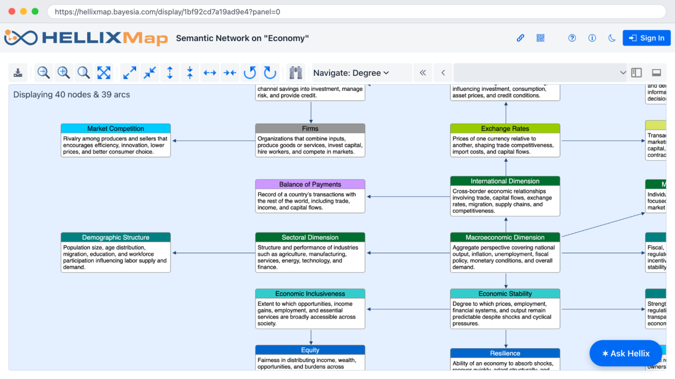Jump to first with double chevron
The image size is (675, 379).
click(x=423, y=72)
